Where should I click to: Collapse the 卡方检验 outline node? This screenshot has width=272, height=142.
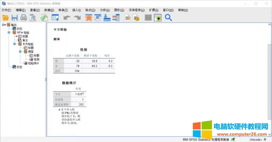[x=15, y=44]
